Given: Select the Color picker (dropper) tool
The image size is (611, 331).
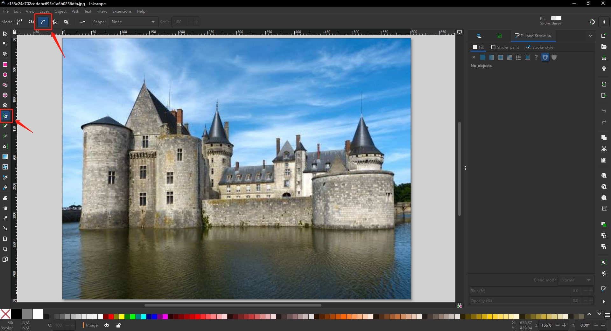Looking at the screenshot, I should click(5, 177).
